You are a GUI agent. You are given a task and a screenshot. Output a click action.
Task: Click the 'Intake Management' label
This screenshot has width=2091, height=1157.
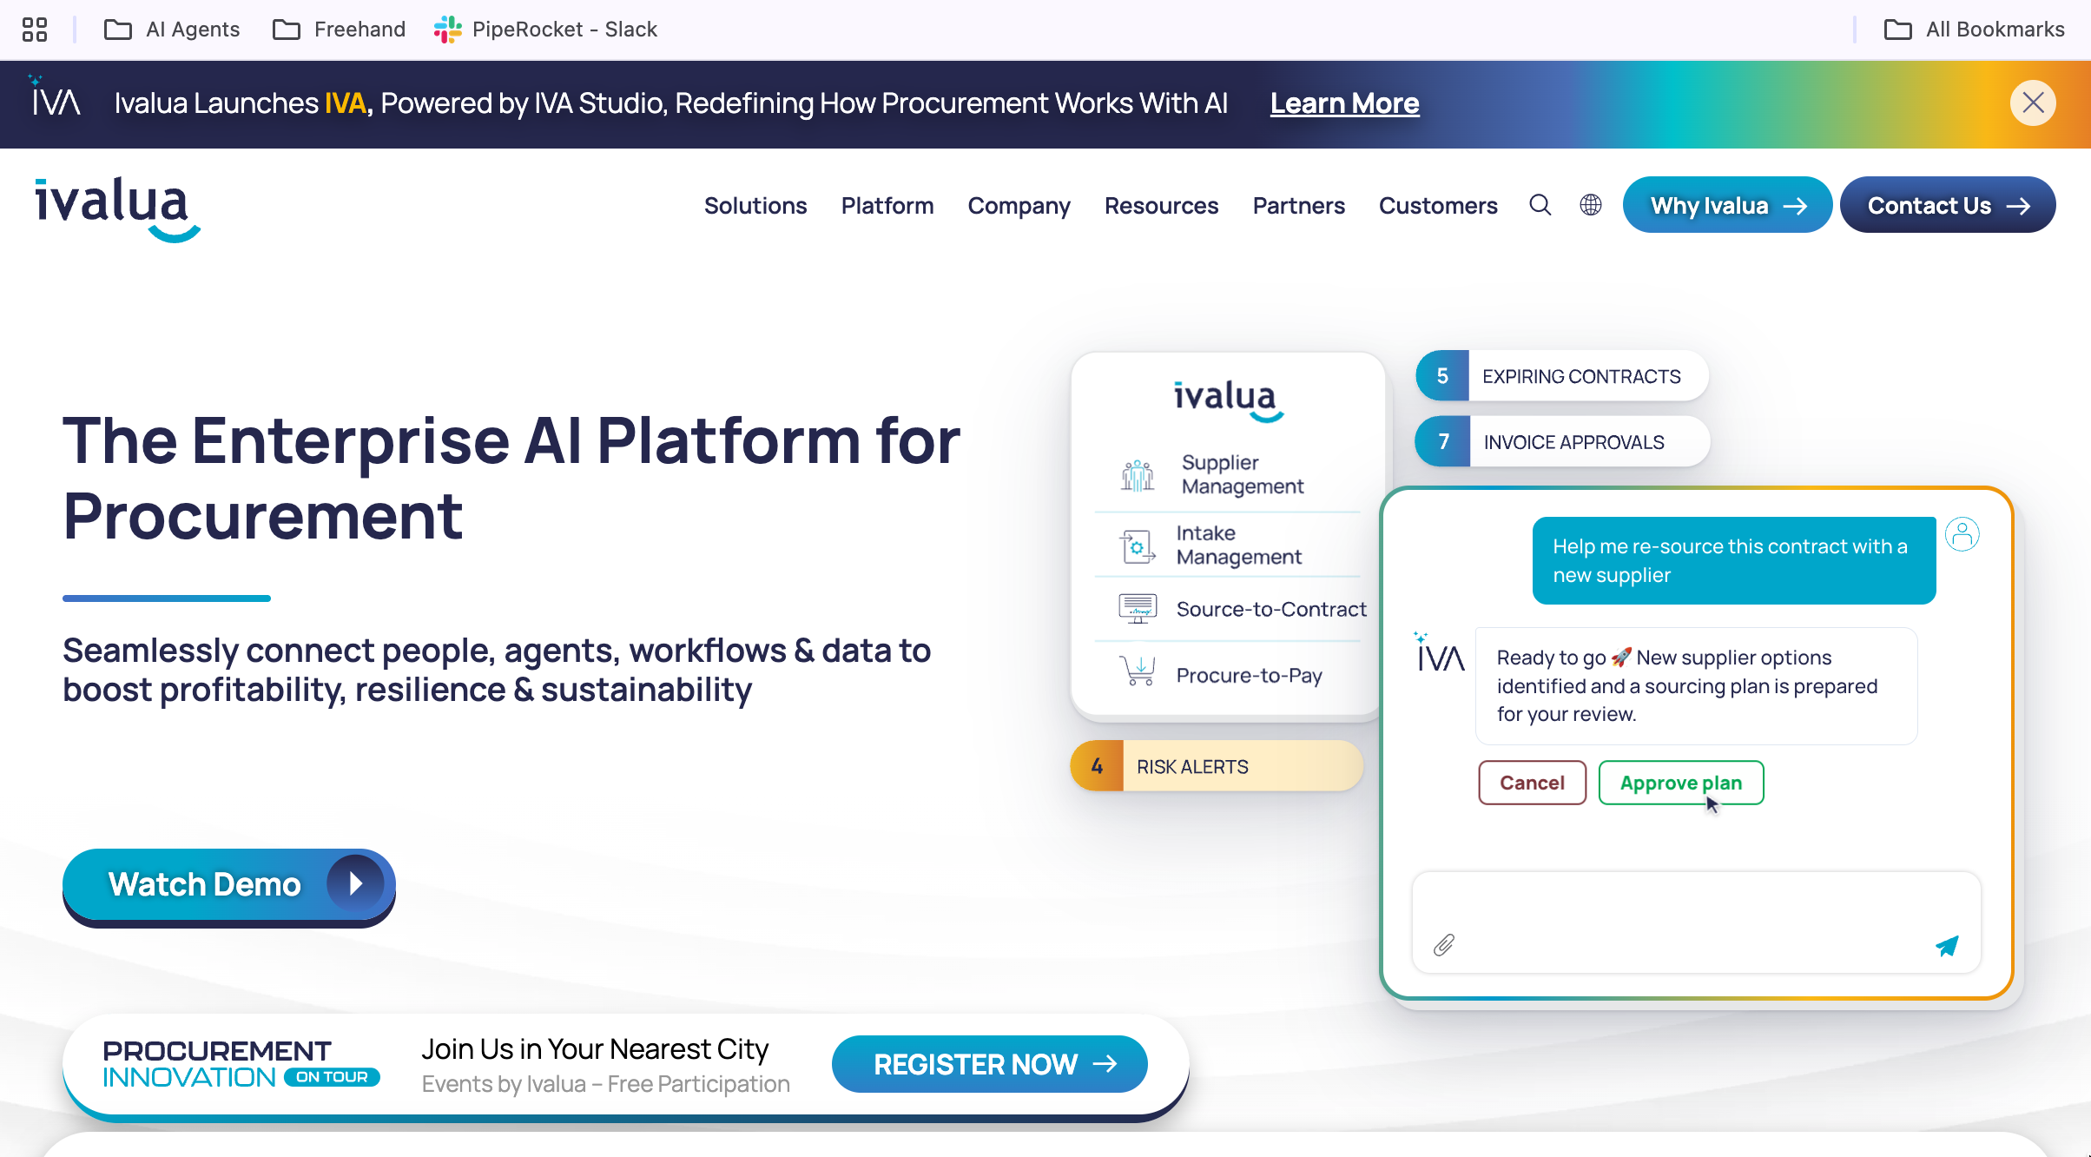tap(1239, 545)
